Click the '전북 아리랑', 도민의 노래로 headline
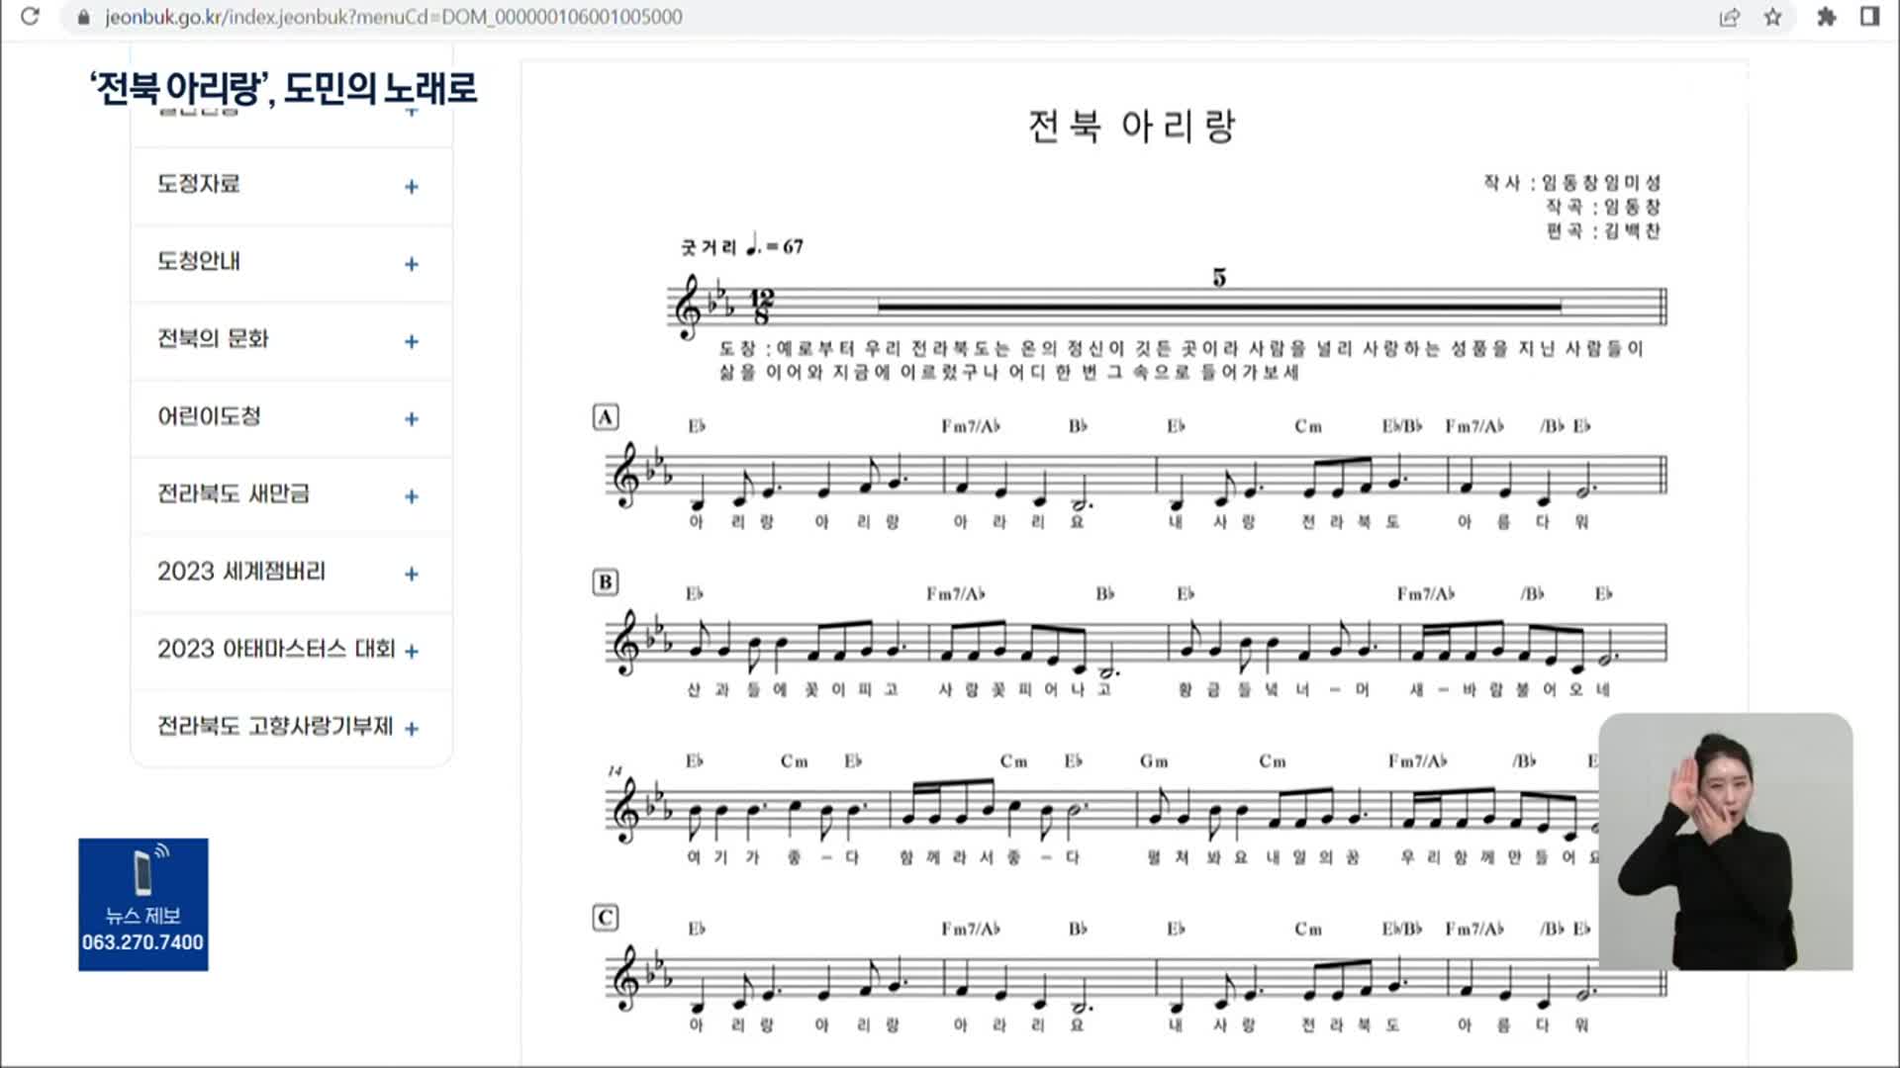 tap(283, 88)
